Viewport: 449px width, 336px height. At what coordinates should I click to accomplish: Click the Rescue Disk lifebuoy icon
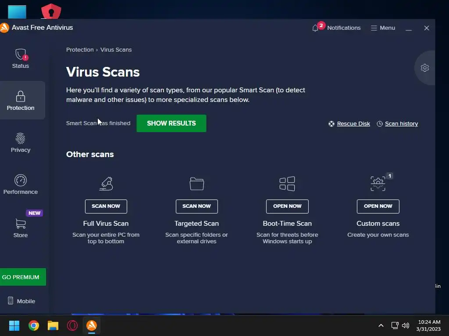pos(331,124)
